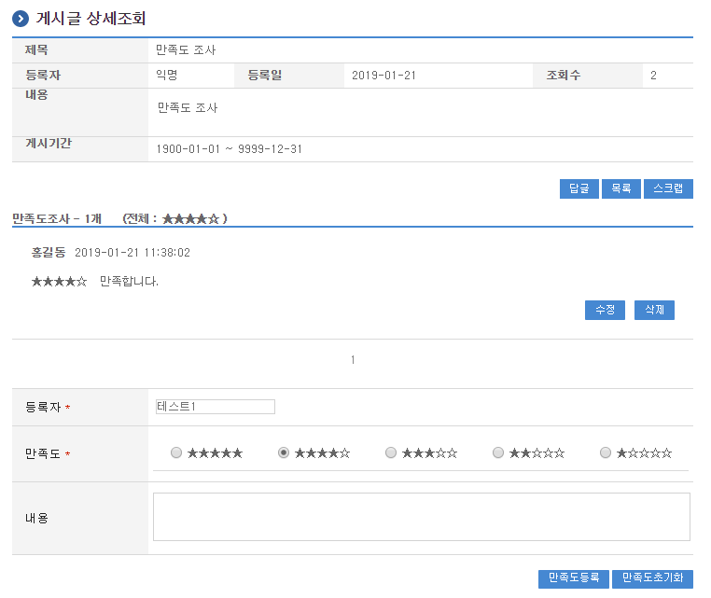Reset the form with 만족도초기화 button
The width and height of the screenshot is (711, 598).
[652, 578]
